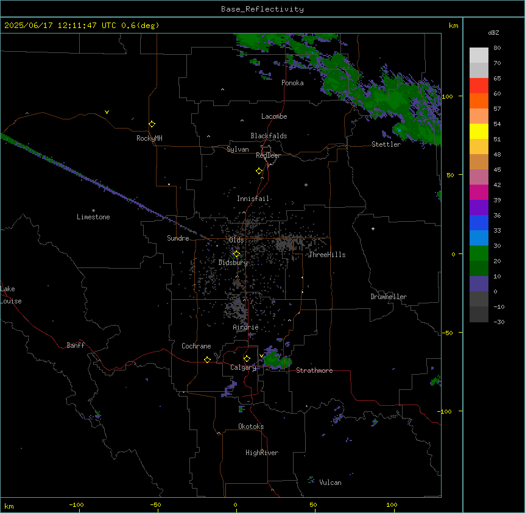Click the dBZ legend heading
The image size is (525, 513).
493,32
